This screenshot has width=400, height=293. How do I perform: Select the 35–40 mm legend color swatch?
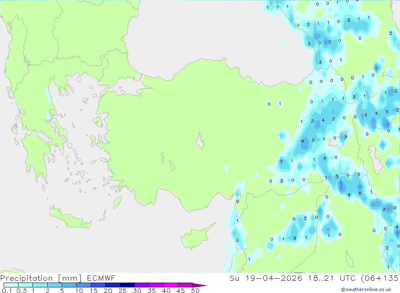point(156,285)
